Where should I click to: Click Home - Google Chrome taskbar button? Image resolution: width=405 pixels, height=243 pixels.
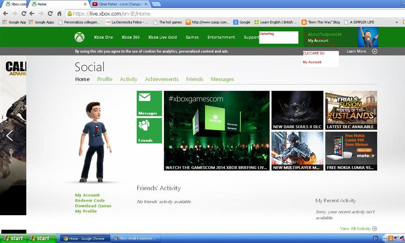85,238
